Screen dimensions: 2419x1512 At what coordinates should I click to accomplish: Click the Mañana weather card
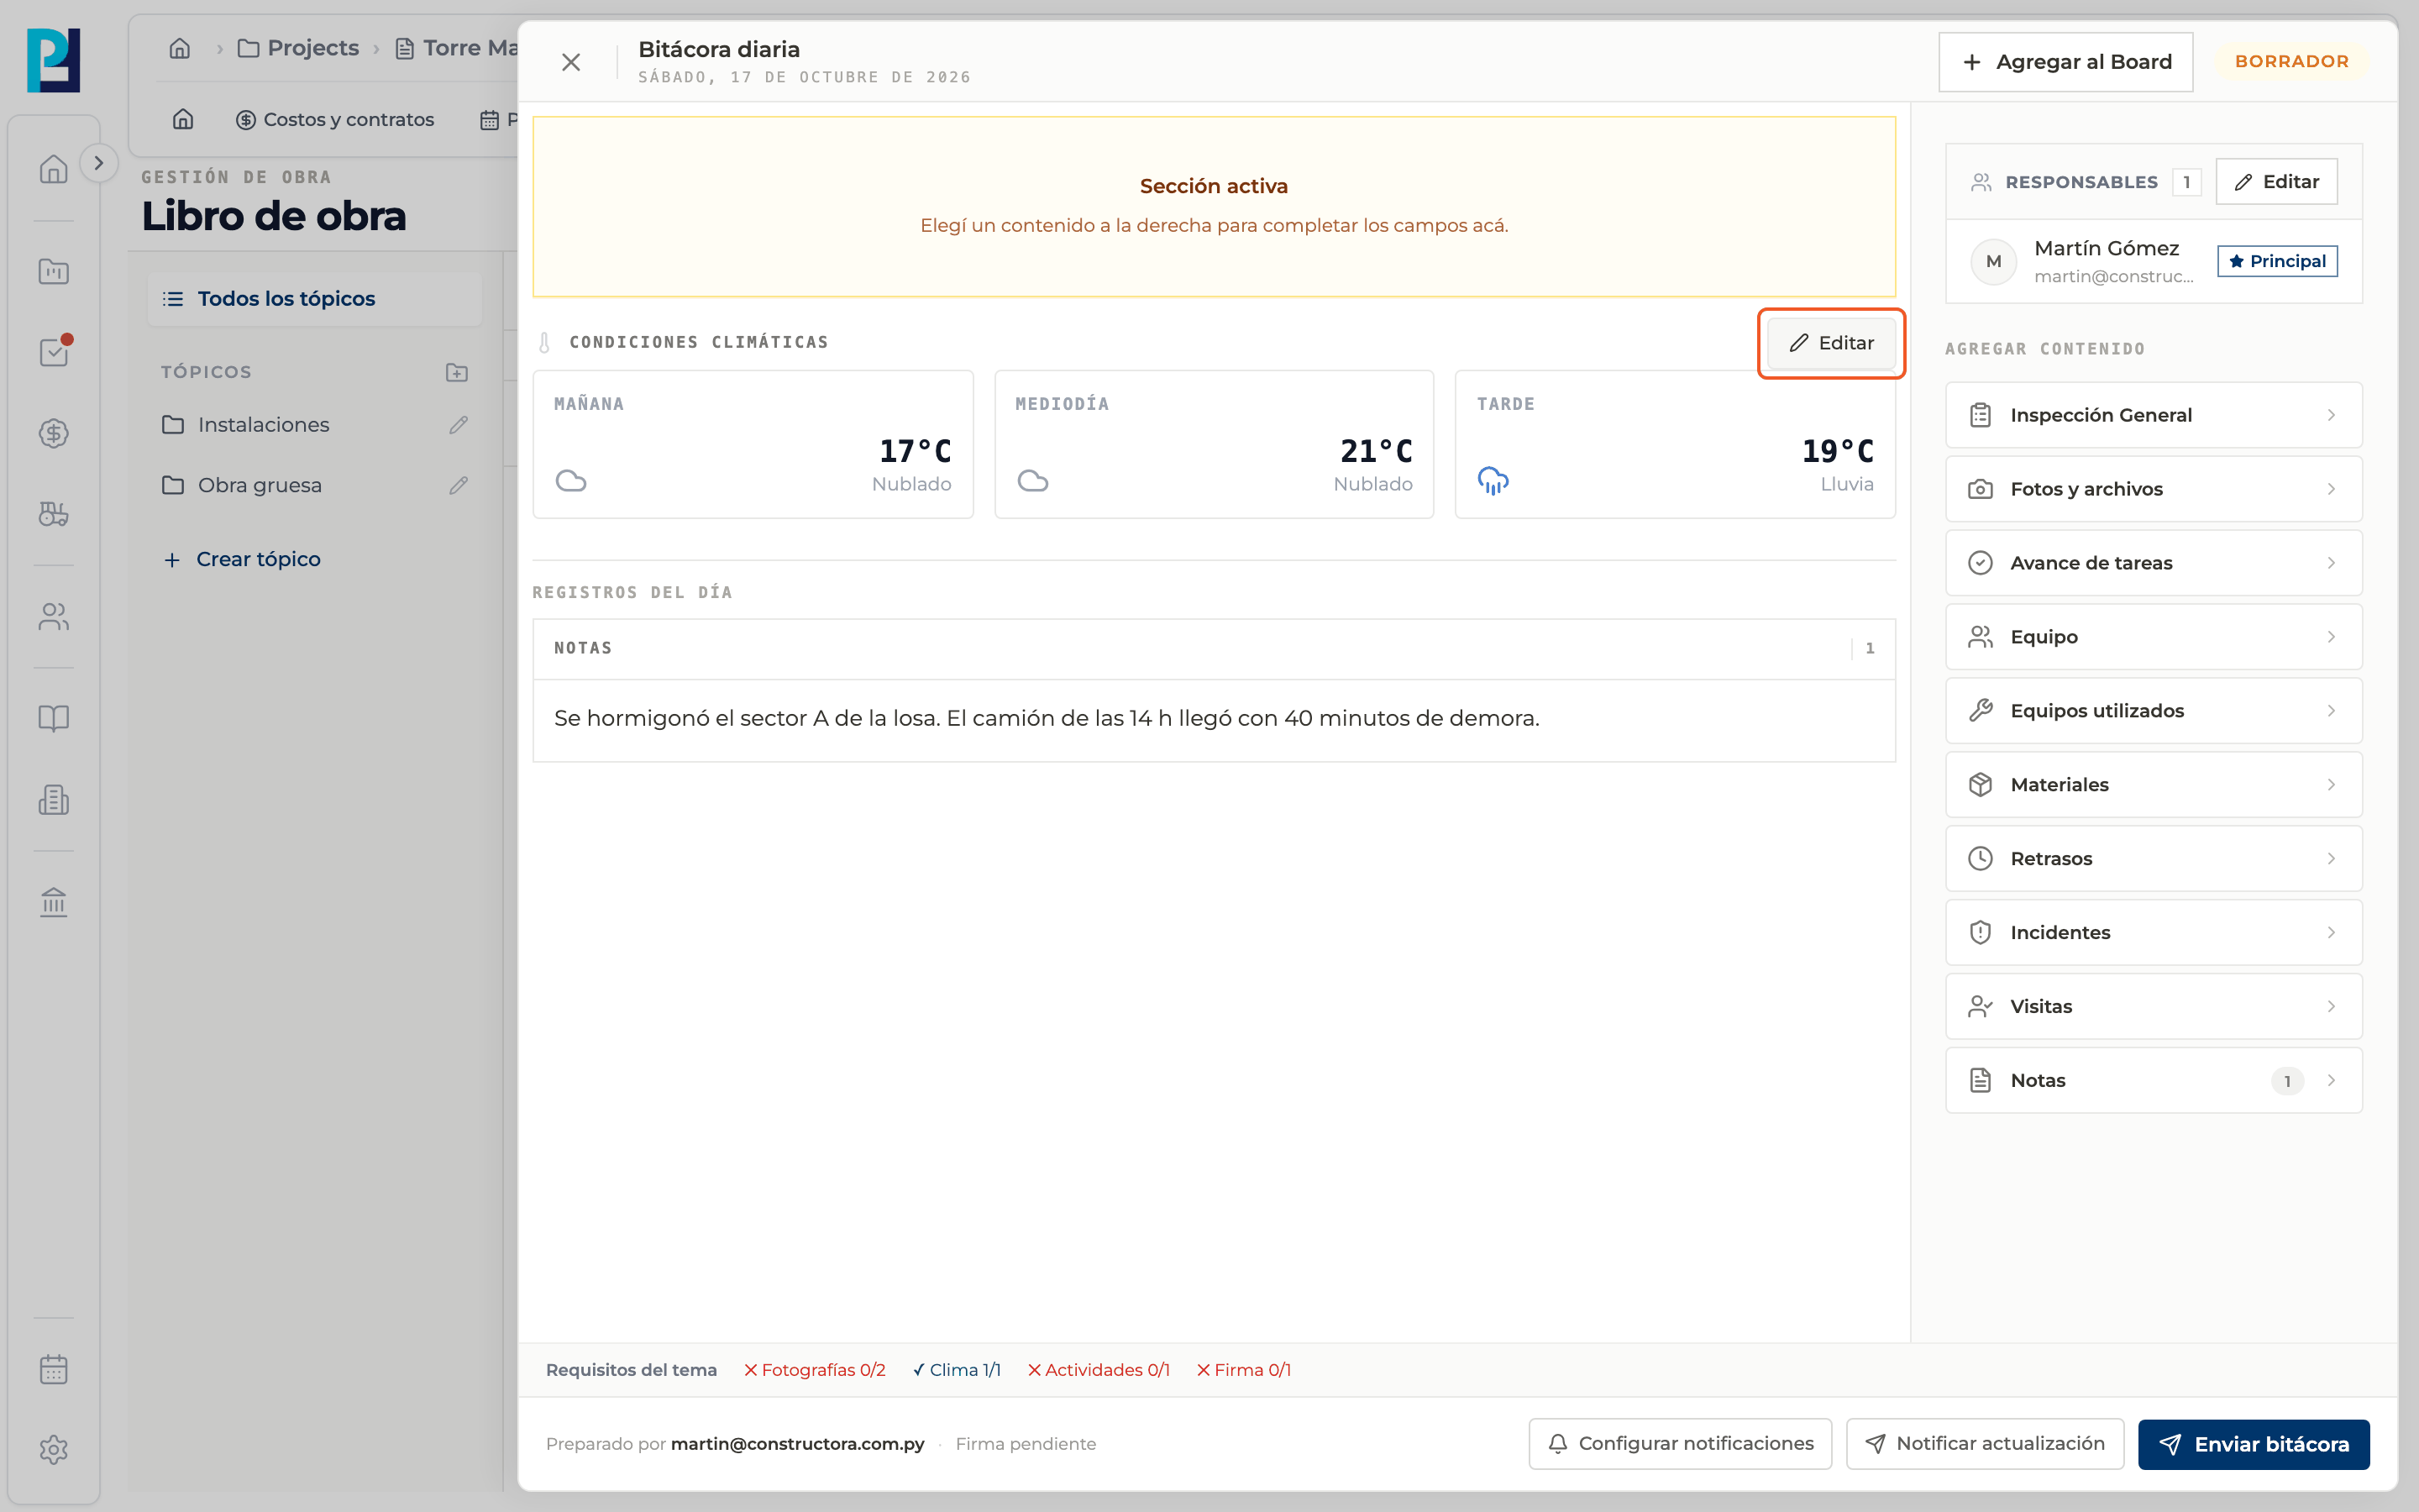[753, 444]
